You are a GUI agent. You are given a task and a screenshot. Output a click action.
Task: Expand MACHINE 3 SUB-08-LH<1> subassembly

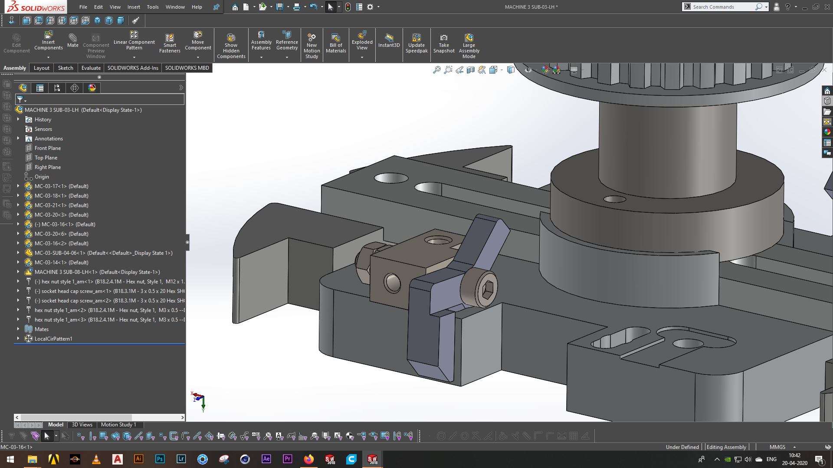tap(18, 272)
